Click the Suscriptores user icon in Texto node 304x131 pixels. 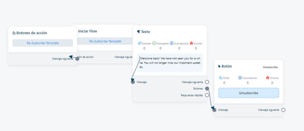[x=171, y=43]
